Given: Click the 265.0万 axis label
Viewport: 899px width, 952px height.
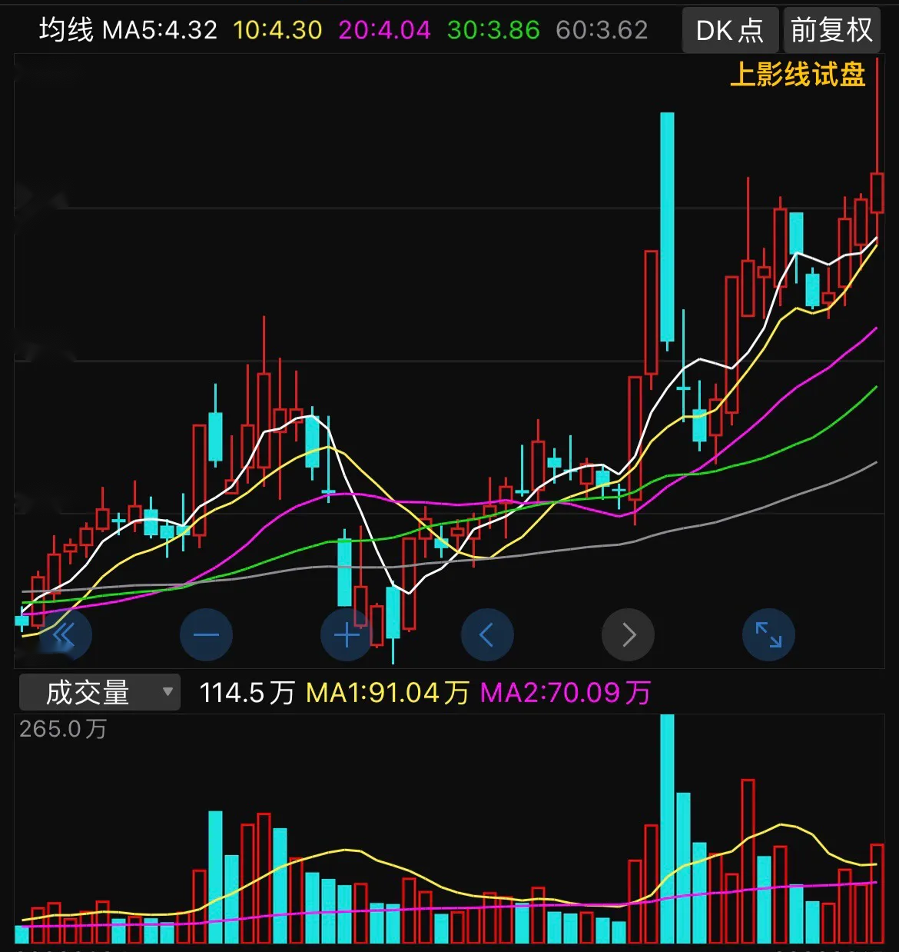Looking at the screenshot, I should click(x=61, y=728).
